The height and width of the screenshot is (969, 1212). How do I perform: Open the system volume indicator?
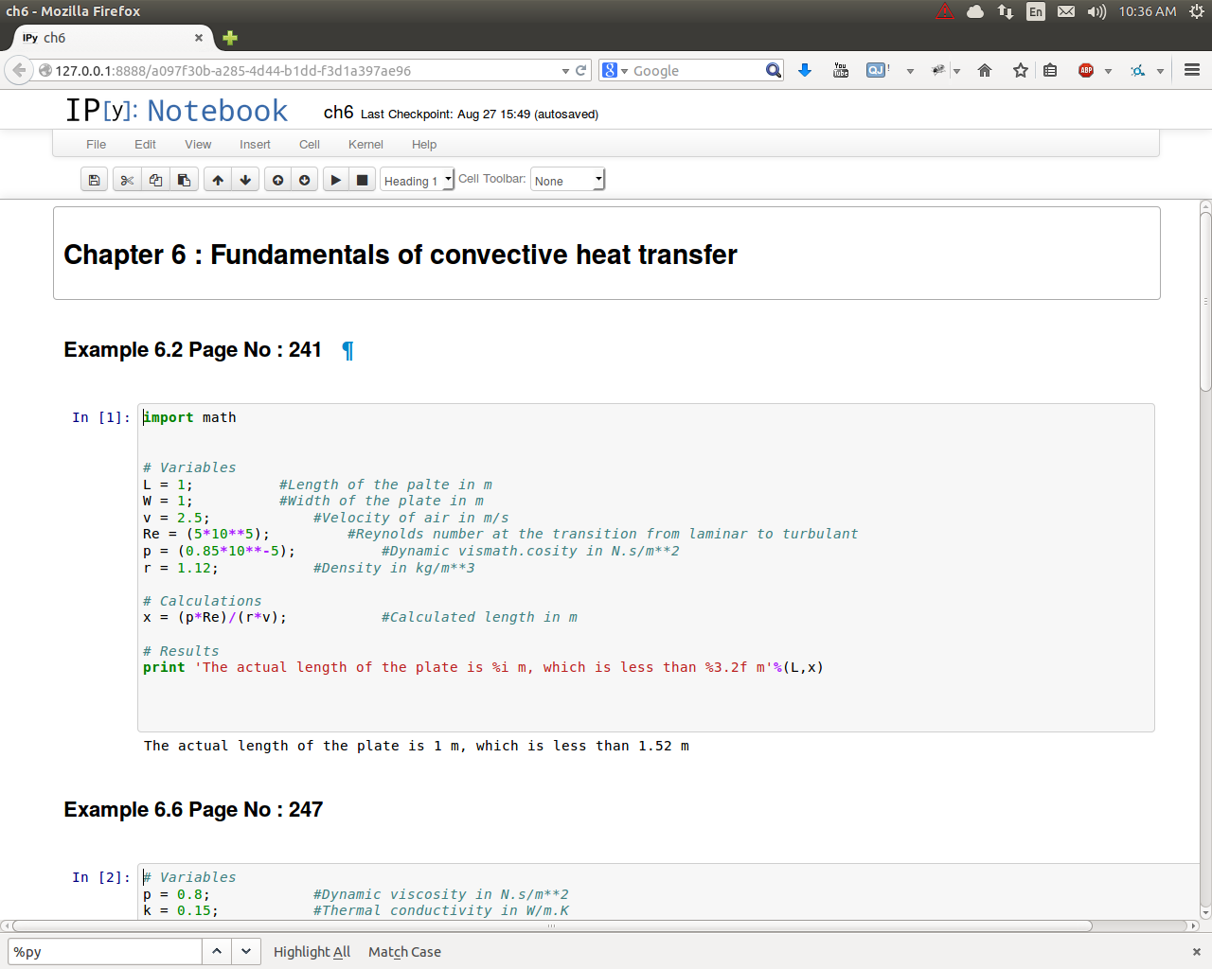pyautogui.click(x=1096, y=11)
